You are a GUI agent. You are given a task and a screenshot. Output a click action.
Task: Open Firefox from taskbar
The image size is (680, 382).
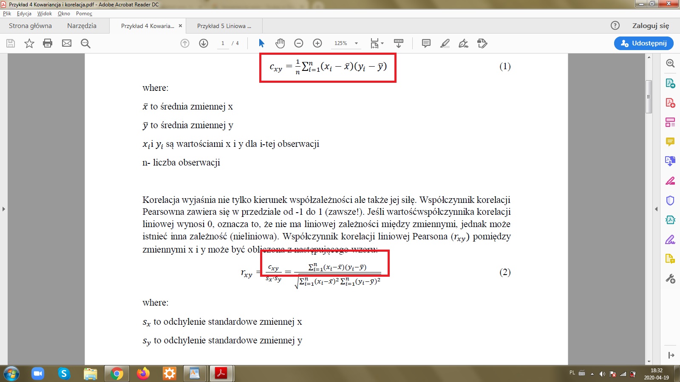(x=143, y=374)
